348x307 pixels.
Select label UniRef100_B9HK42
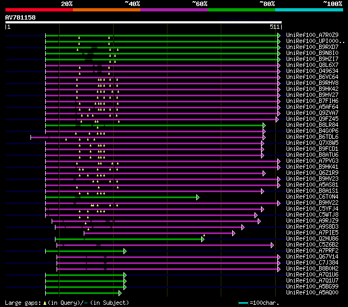pos(312,89)
